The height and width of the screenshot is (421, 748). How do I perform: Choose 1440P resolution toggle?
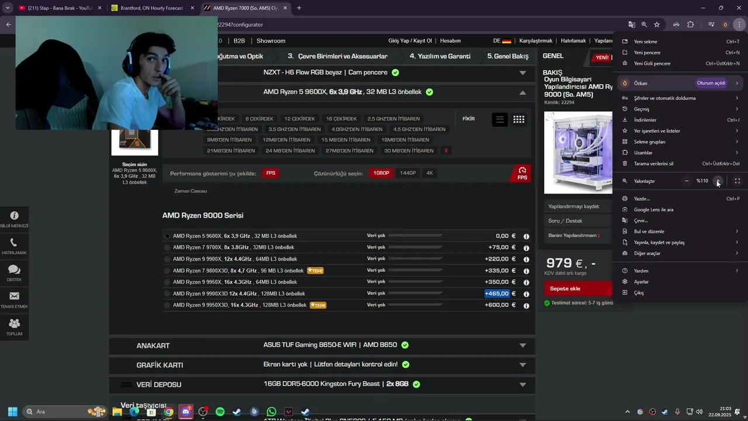pyautogui.click(x=408, y=173)
